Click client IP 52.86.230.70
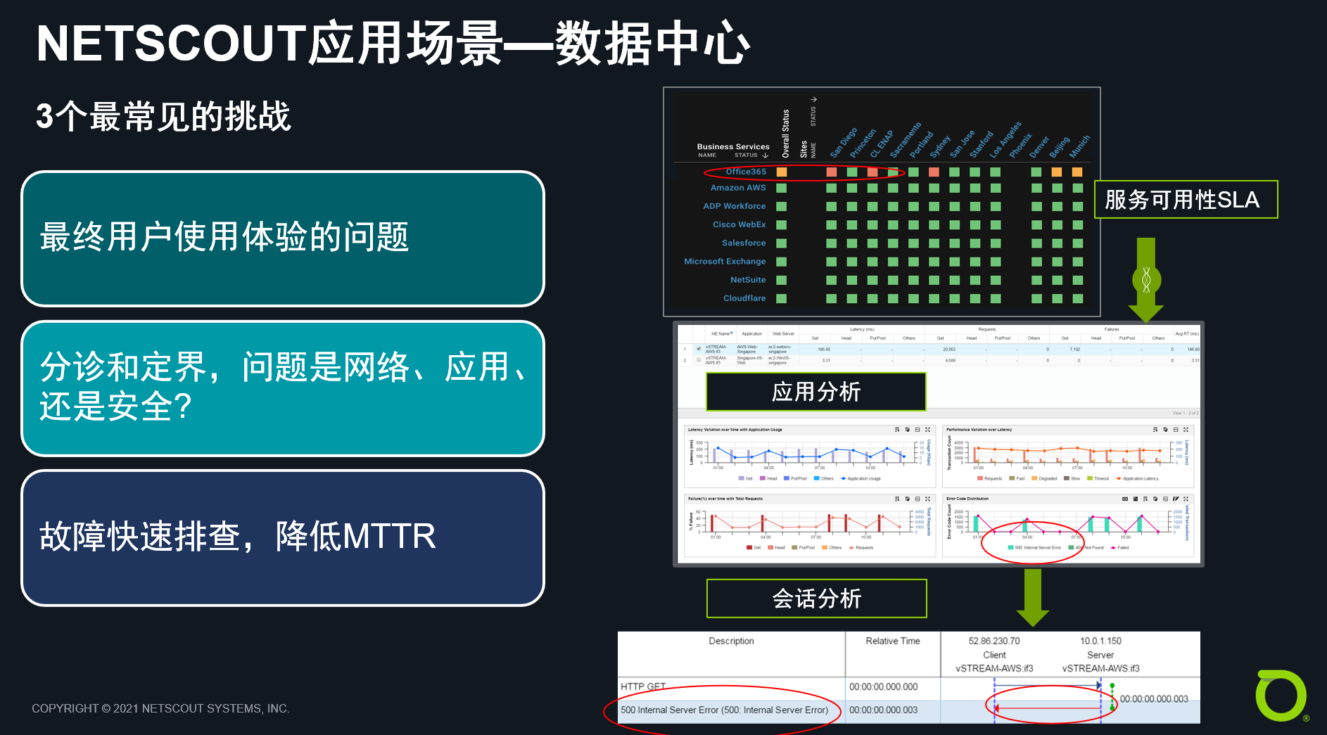The height and width of the screenshot is (735, 1327). coord(994,641)
